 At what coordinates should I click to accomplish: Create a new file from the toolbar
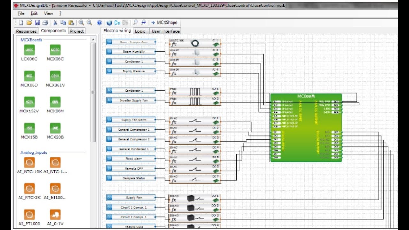tap(21, 22)
